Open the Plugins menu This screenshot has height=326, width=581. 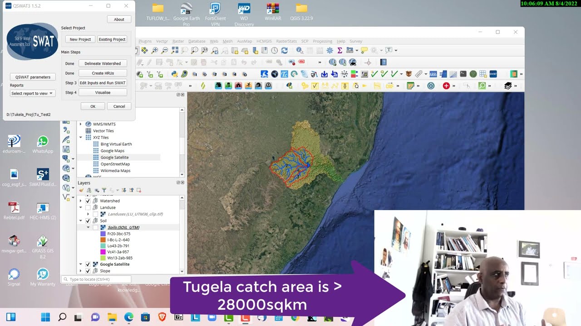[x=145, y=41]
